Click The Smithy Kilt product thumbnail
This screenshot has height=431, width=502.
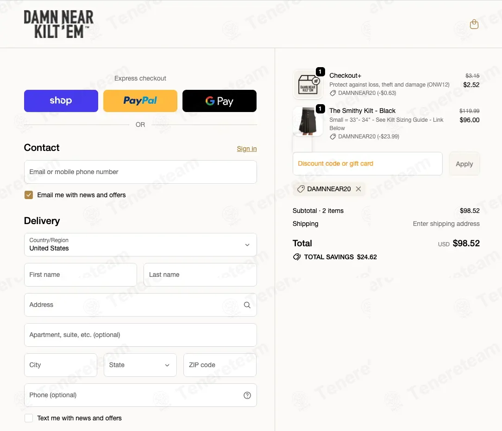tap(308, 121)
